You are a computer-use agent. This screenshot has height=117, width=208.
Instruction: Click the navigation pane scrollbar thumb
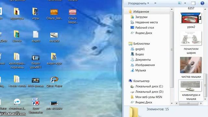pos(172,50)
